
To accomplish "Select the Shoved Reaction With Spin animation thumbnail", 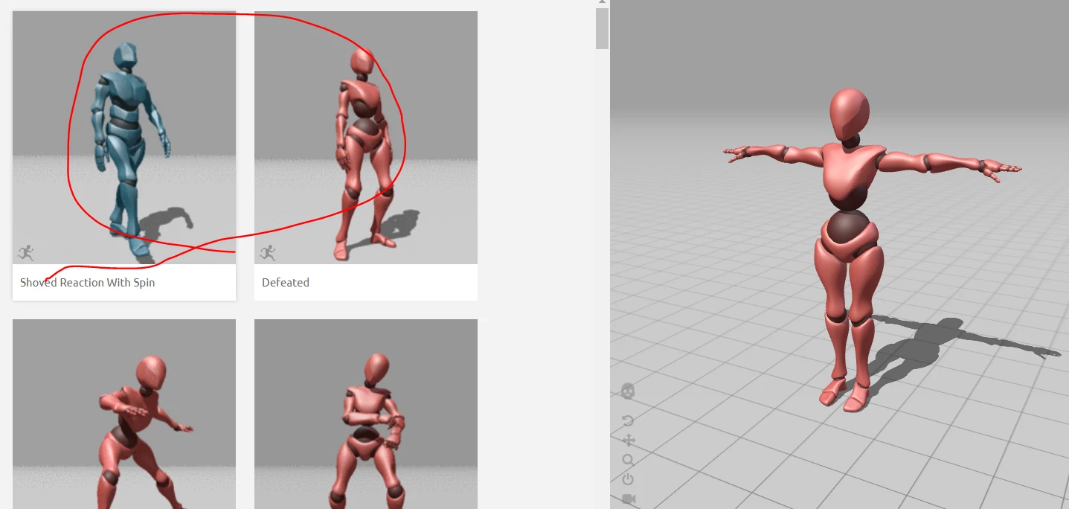I will tap(124, 138).
